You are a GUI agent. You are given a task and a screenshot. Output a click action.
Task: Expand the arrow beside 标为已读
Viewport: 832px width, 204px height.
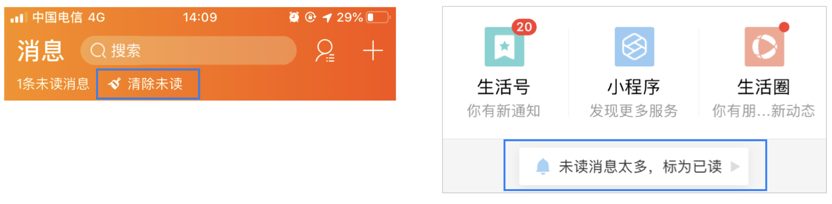(735, 166)
